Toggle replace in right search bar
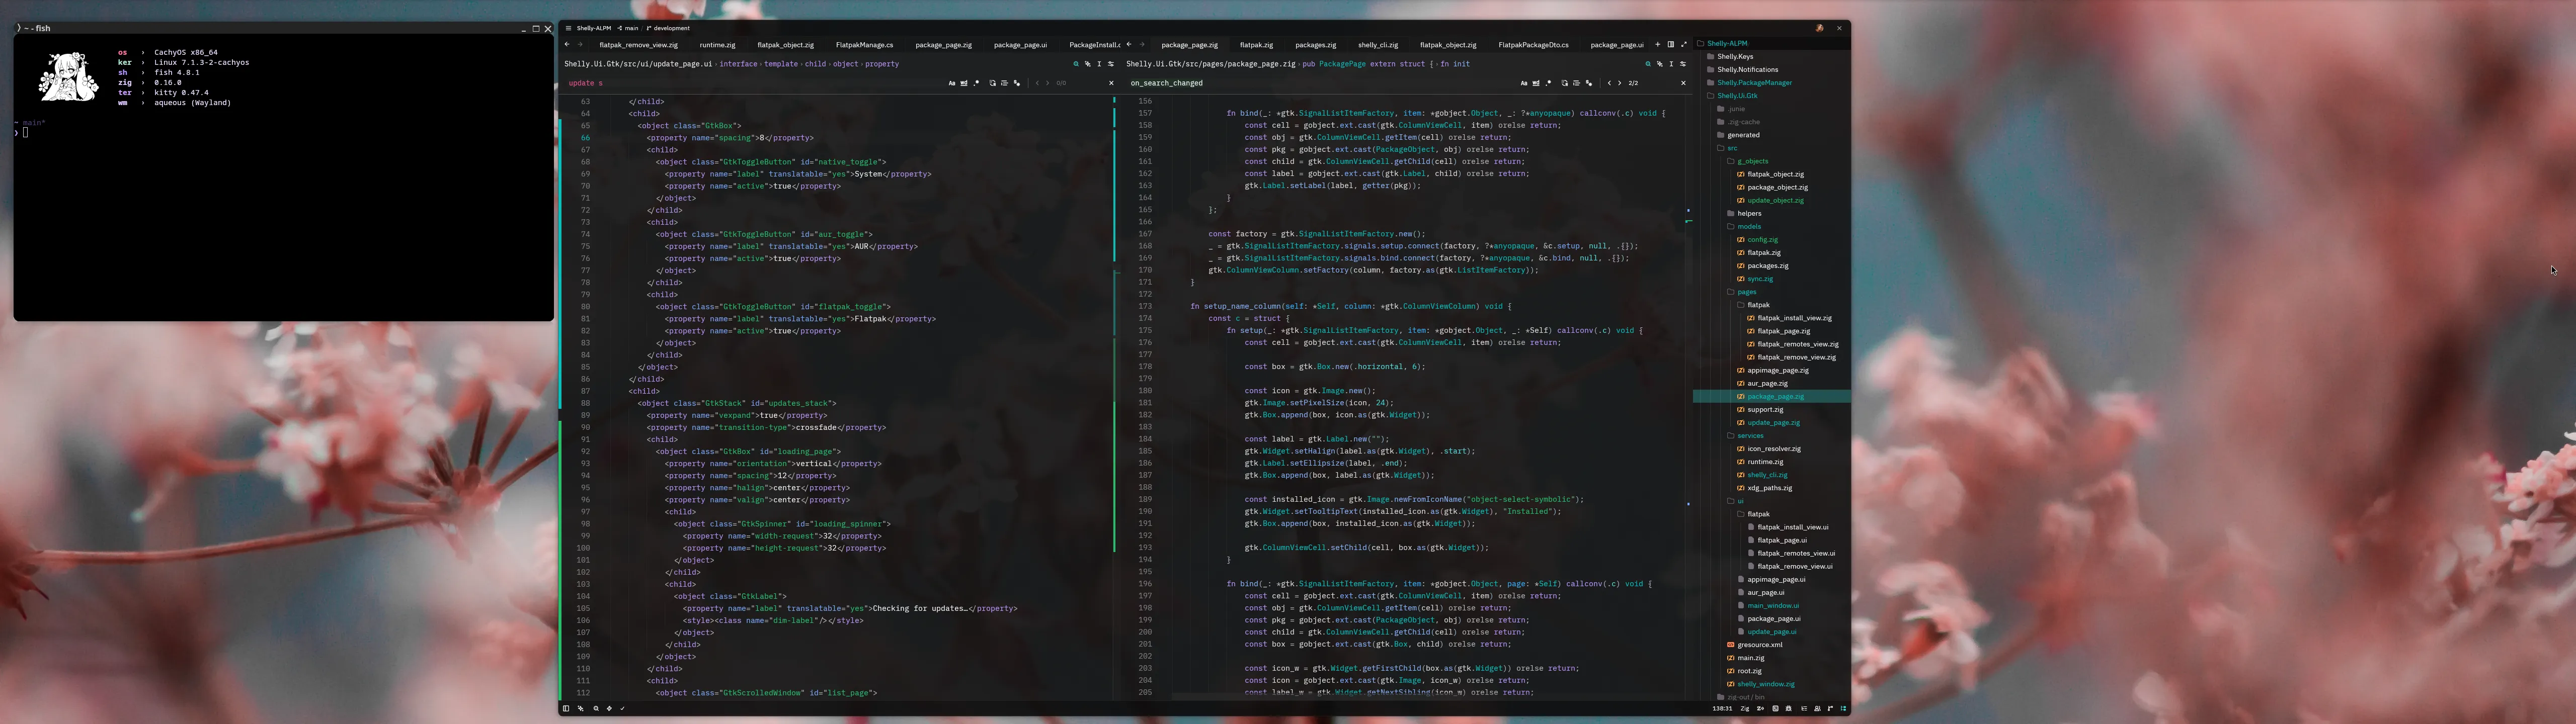This screenshot has width=2576, height=724. 1565,83
